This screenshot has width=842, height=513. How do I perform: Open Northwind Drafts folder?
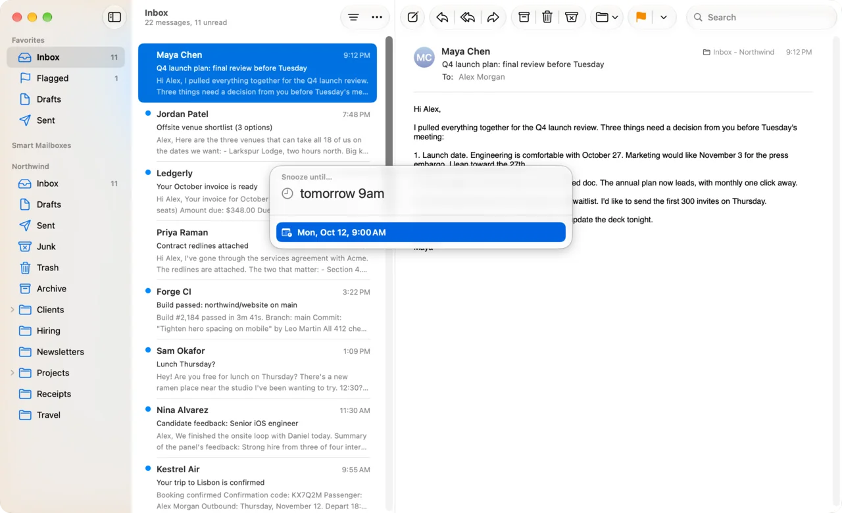(x=66, y=205)
